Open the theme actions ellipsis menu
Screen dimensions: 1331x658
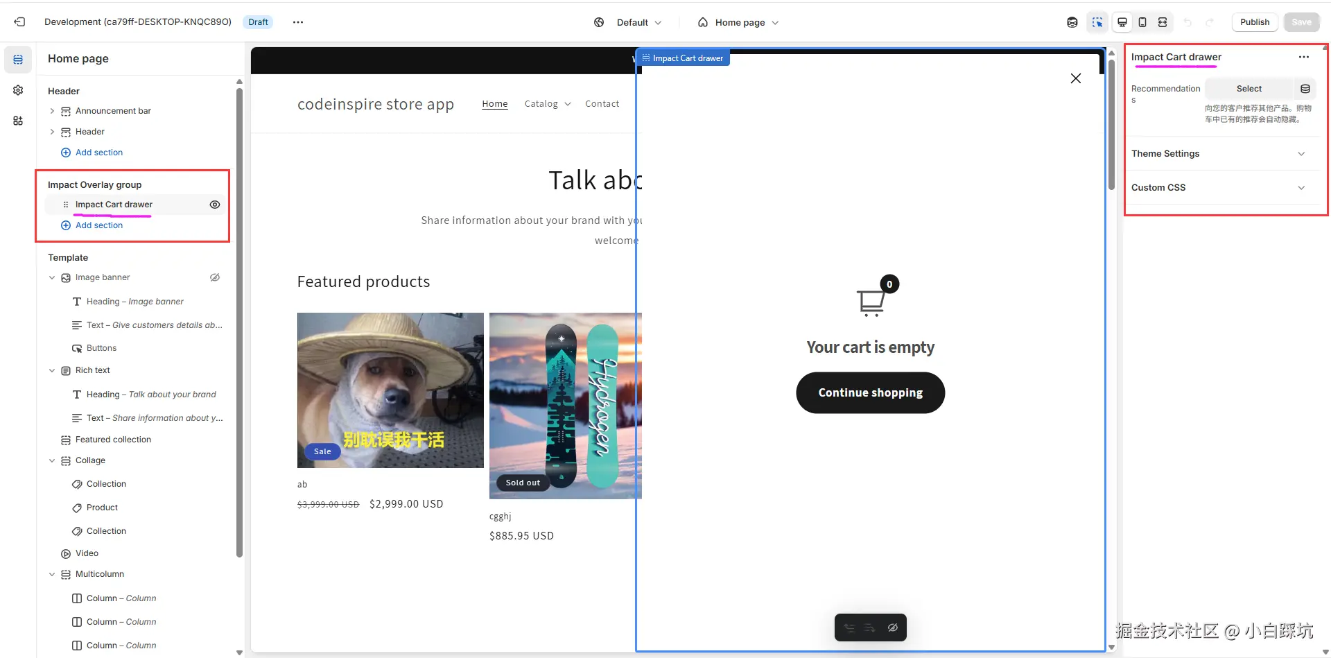click(x=298, y=22)
